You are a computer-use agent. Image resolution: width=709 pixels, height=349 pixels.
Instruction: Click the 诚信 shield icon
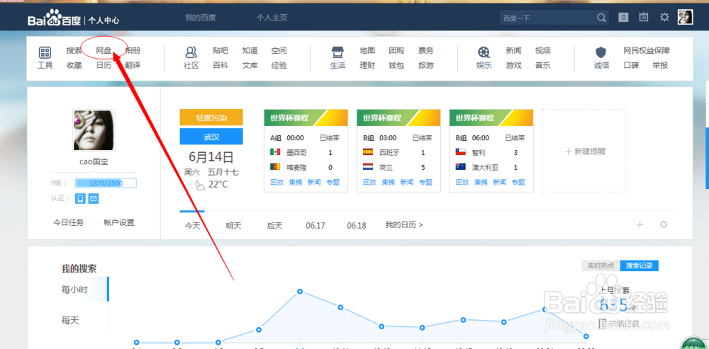tap(601, 52)
